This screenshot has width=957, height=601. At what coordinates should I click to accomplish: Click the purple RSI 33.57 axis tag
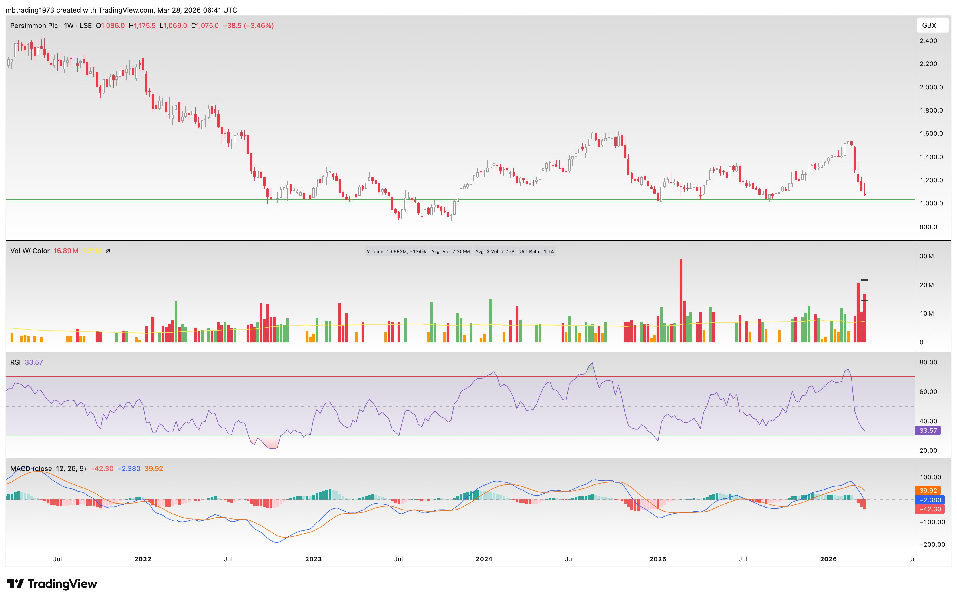click(928, 430)
